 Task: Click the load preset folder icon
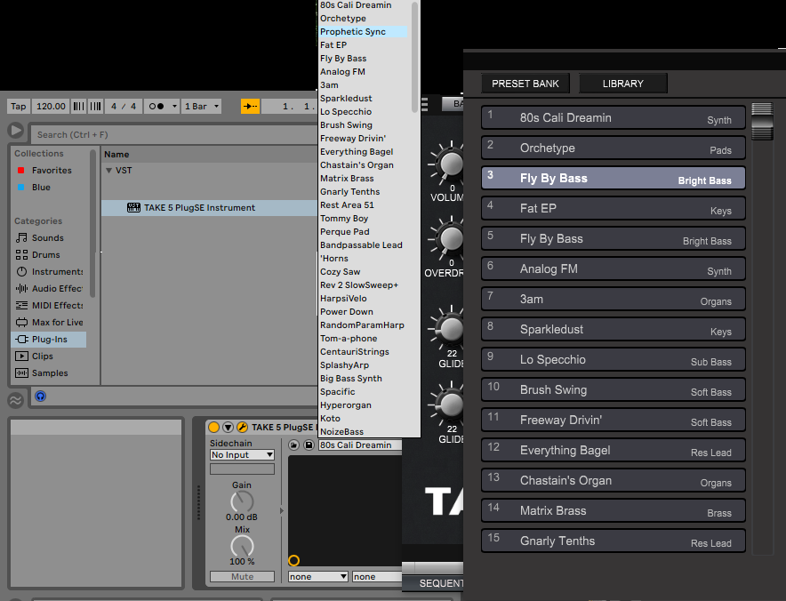point(295,445)
